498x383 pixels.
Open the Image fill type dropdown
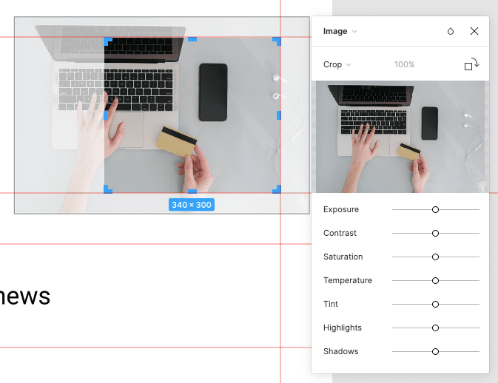[x=340, y=31]
